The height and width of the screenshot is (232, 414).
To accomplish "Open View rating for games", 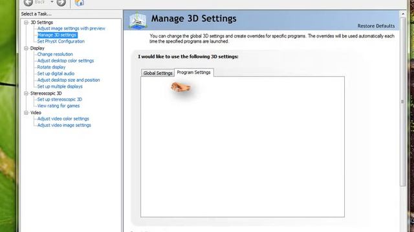I will [x=58, y=106].
